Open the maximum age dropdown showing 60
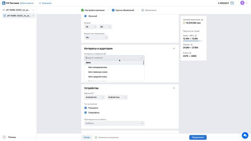The width and height of the screenshot is (251, 141). [105, 27]
